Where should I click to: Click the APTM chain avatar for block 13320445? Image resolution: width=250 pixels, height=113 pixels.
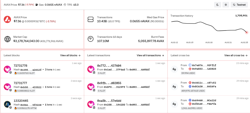point(7,104)
